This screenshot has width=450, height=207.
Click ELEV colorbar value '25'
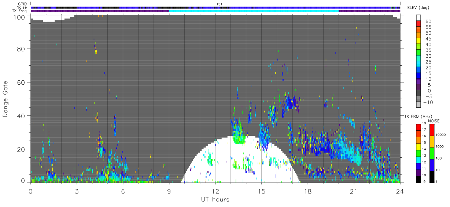click(428, 62)
